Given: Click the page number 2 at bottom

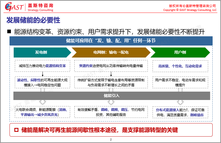Looking at the screenshot, I should [x=111, y=139].
